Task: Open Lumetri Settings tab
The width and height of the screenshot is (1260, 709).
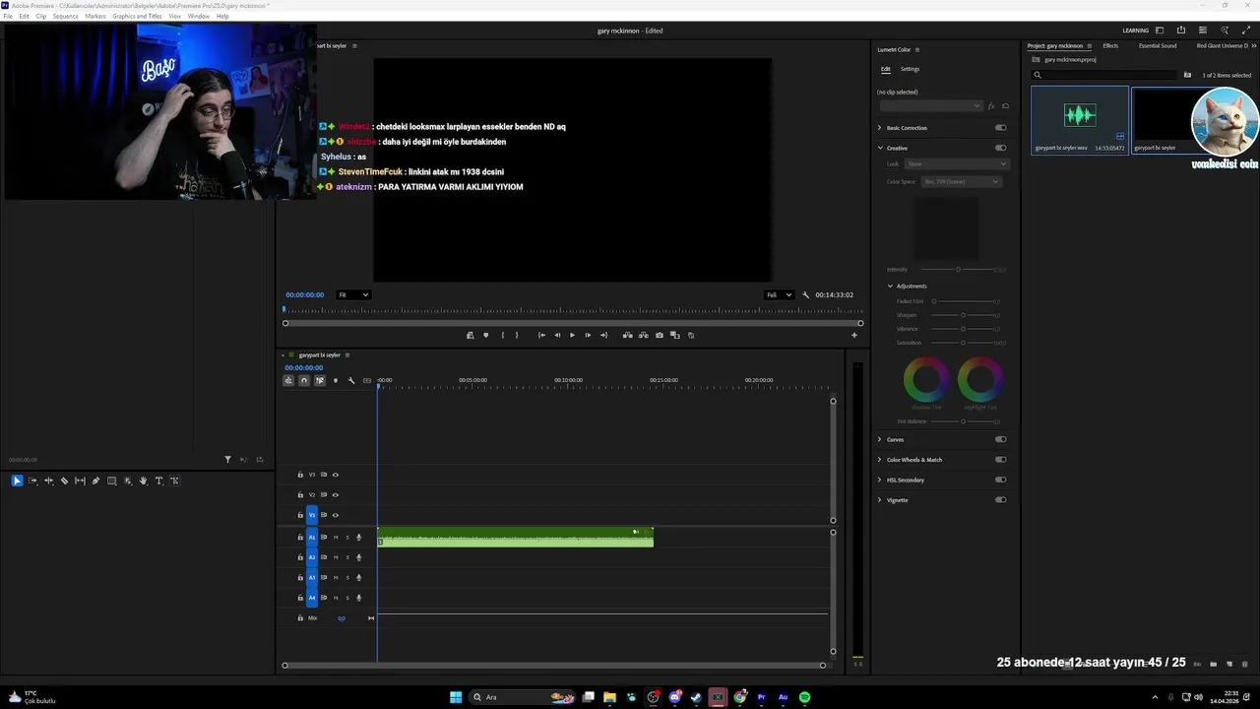Action: 910,69
